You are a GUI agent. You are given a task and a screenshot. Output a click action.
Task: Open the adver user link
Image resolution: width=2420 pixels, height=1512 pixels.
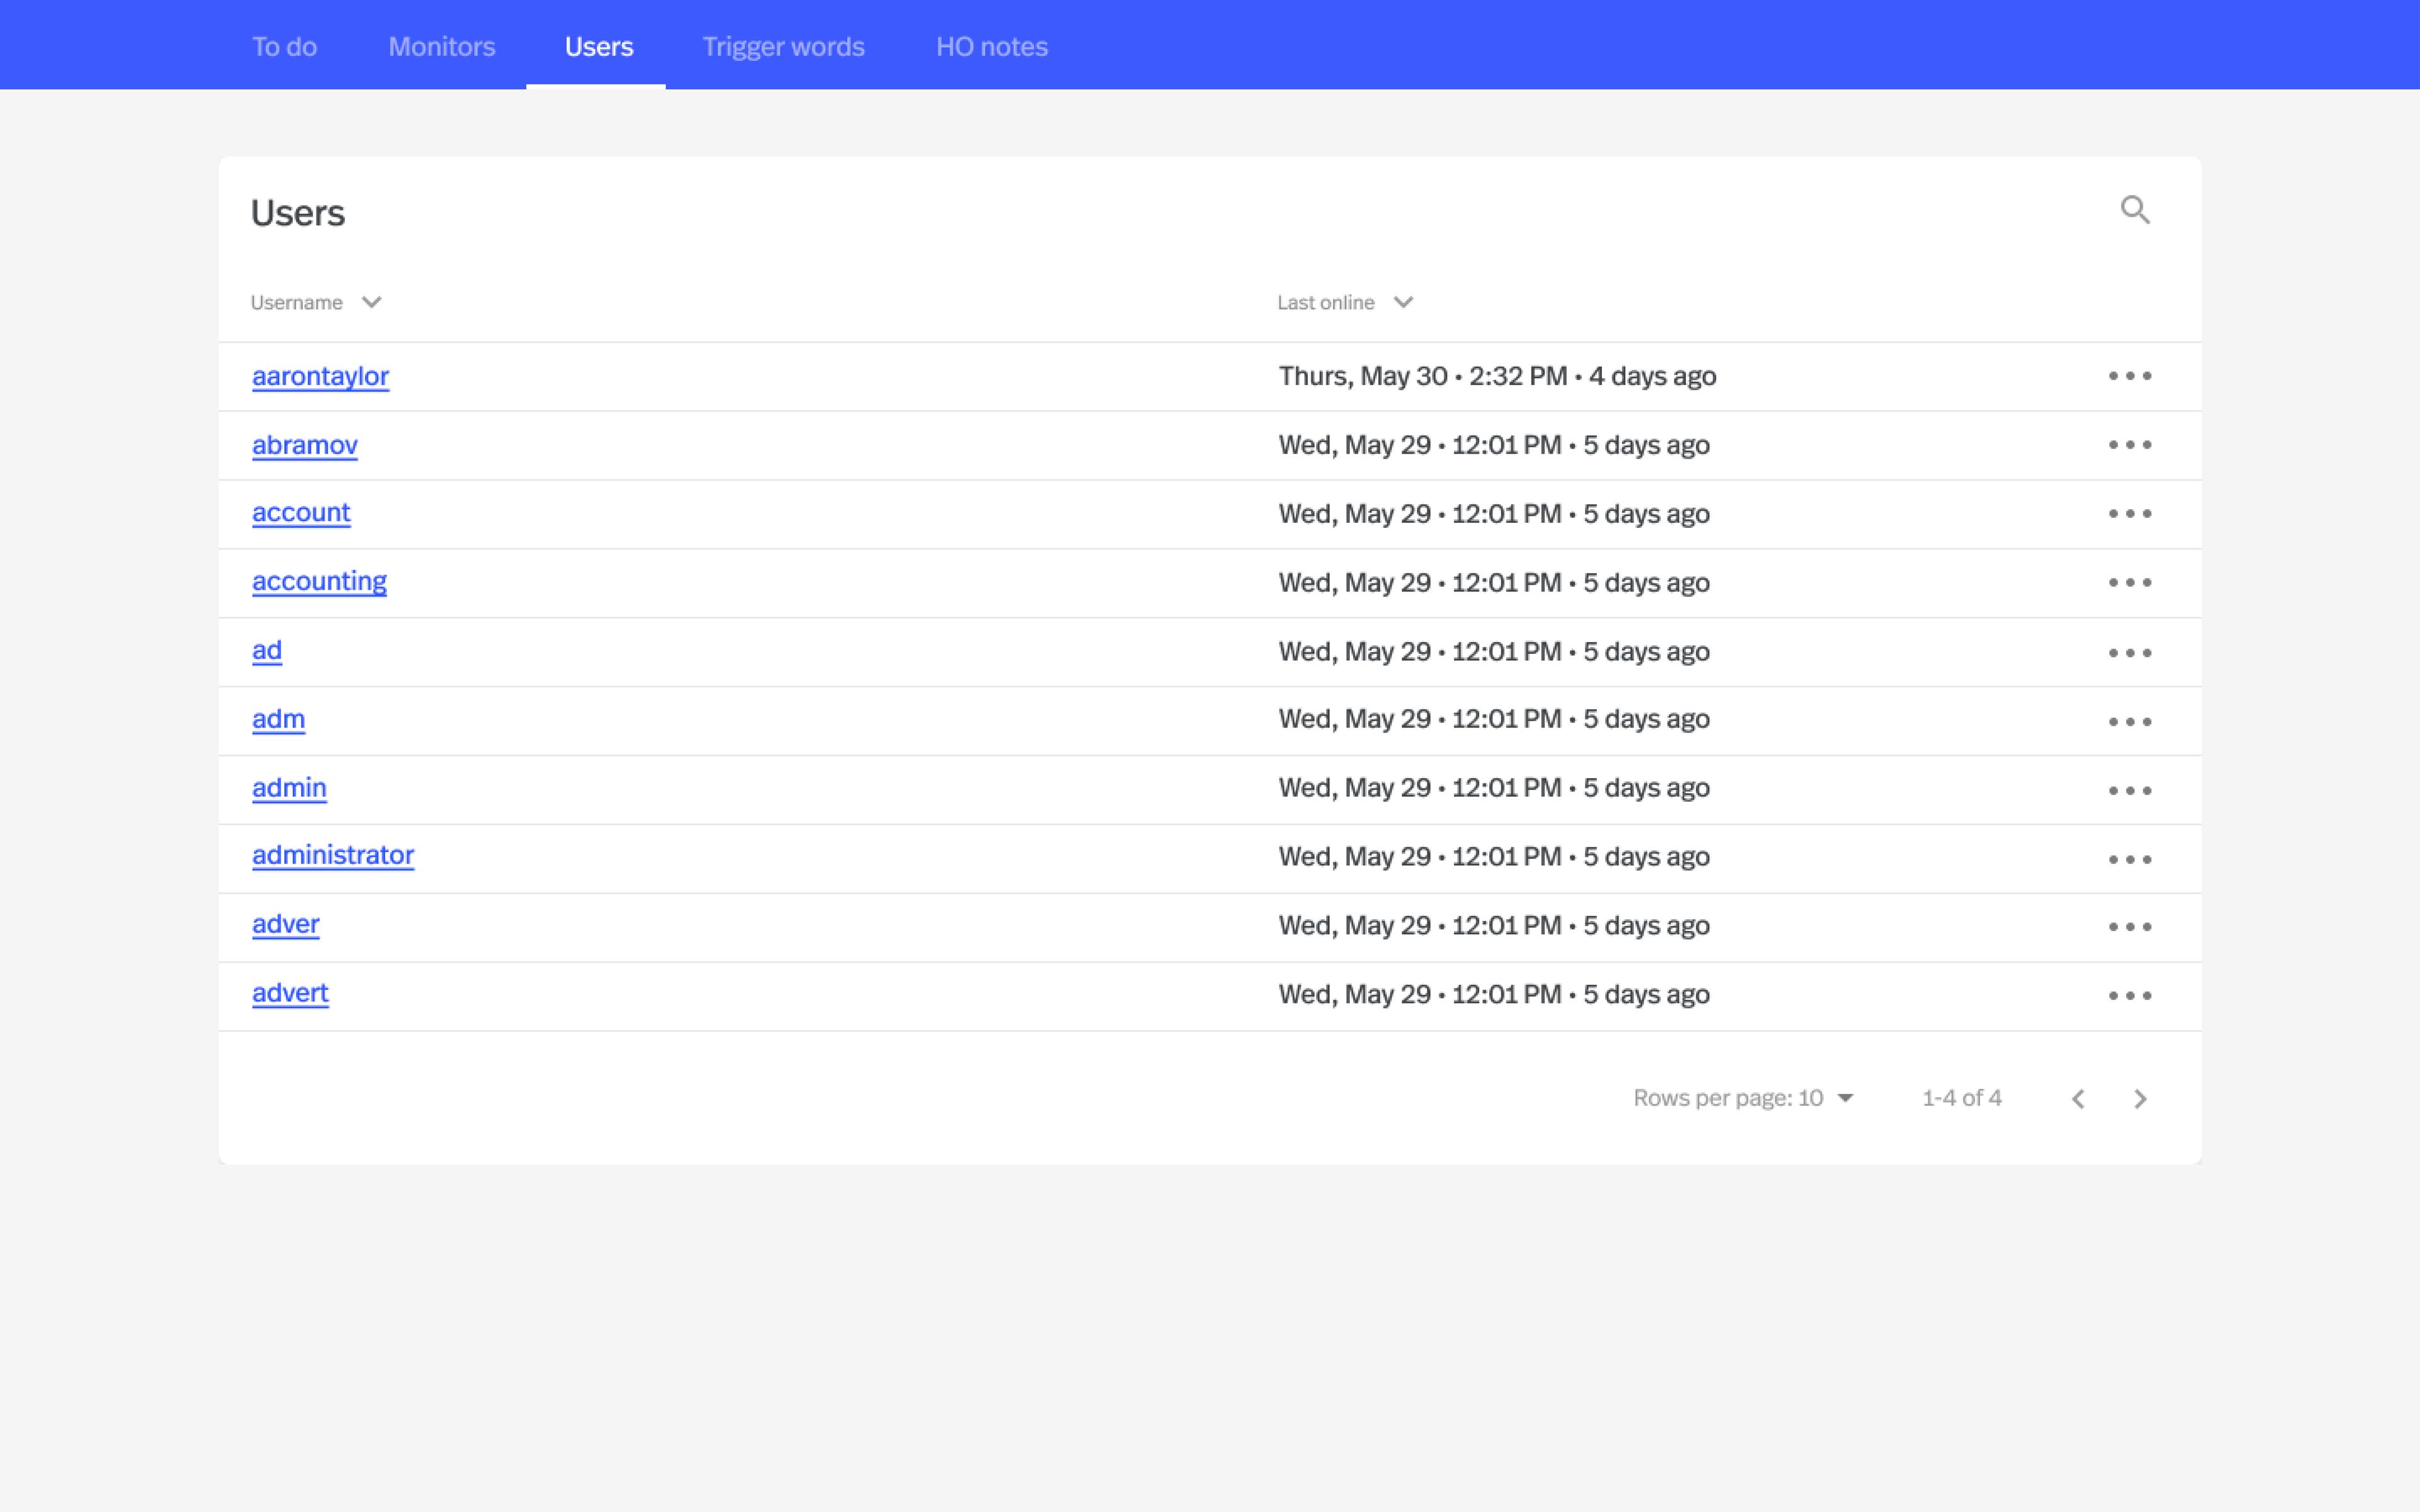click(x=285, y=924)
